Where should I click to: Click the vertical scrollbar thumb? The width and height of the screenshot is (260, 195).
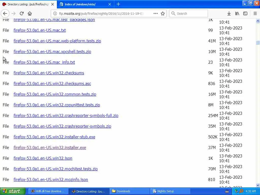coord(258,43)
